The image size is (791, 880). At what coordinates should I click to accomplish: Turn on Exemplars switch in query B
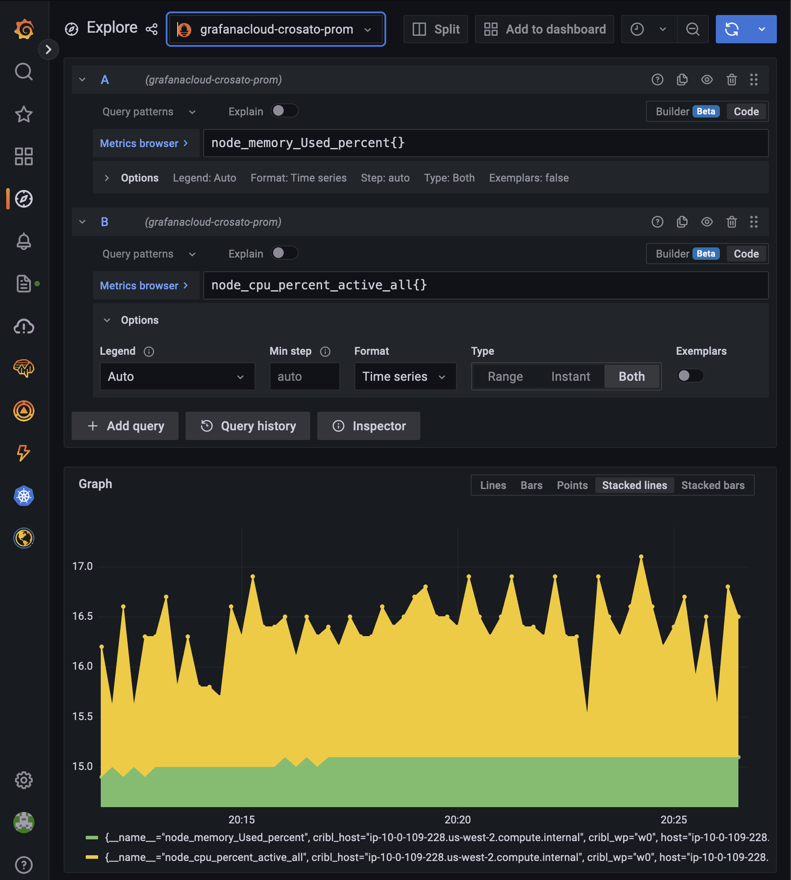point(690,376)
